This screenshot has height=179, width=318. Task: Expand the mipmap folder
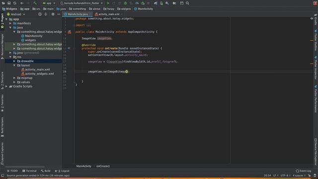tap(14, 78)
